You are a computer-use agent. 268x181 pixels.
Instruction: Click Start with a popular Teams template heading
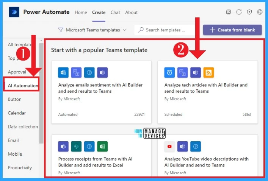coord(99,50)
